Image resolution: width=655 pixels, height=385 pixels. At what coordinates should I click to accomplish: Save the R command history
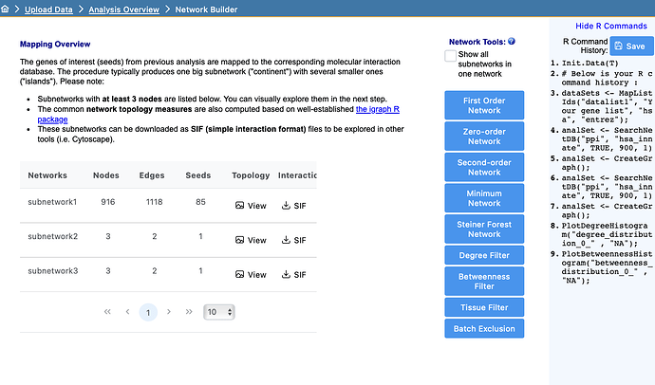(x=628, y=46)
